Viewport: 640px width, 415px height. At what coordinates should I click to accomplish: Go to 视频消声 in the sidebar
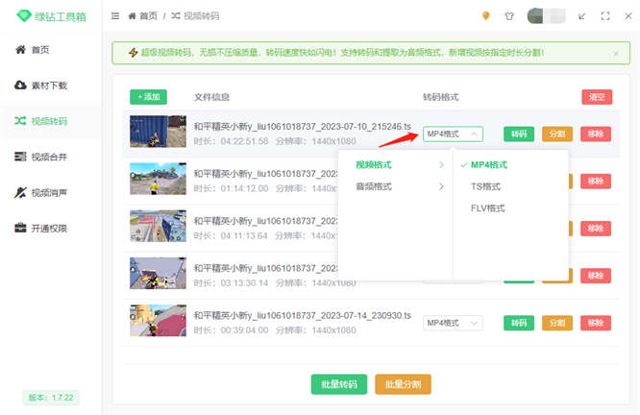(x=50, y=192)
